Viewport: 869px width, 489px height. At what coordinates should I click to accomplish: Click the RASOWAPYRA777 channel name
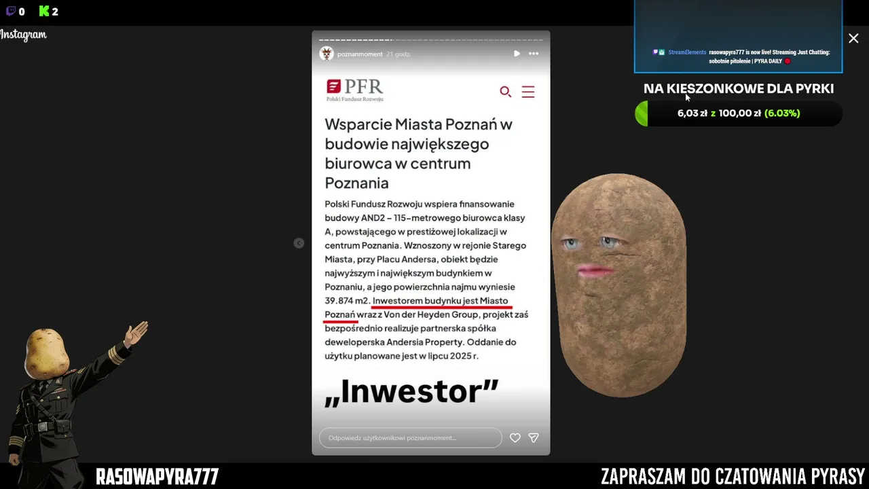[x=157, y=477]
